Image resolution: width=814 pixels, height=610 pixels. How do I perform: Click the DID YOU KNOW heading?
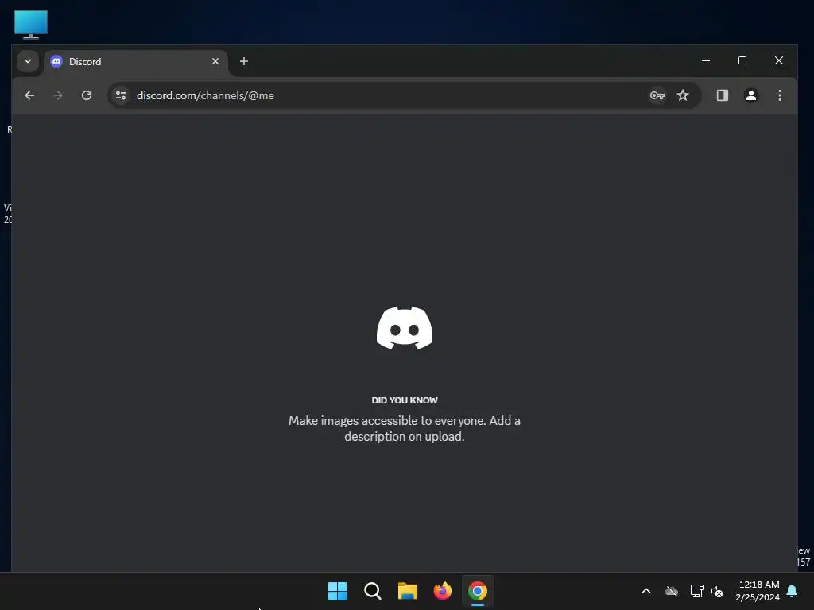[405, 400]
